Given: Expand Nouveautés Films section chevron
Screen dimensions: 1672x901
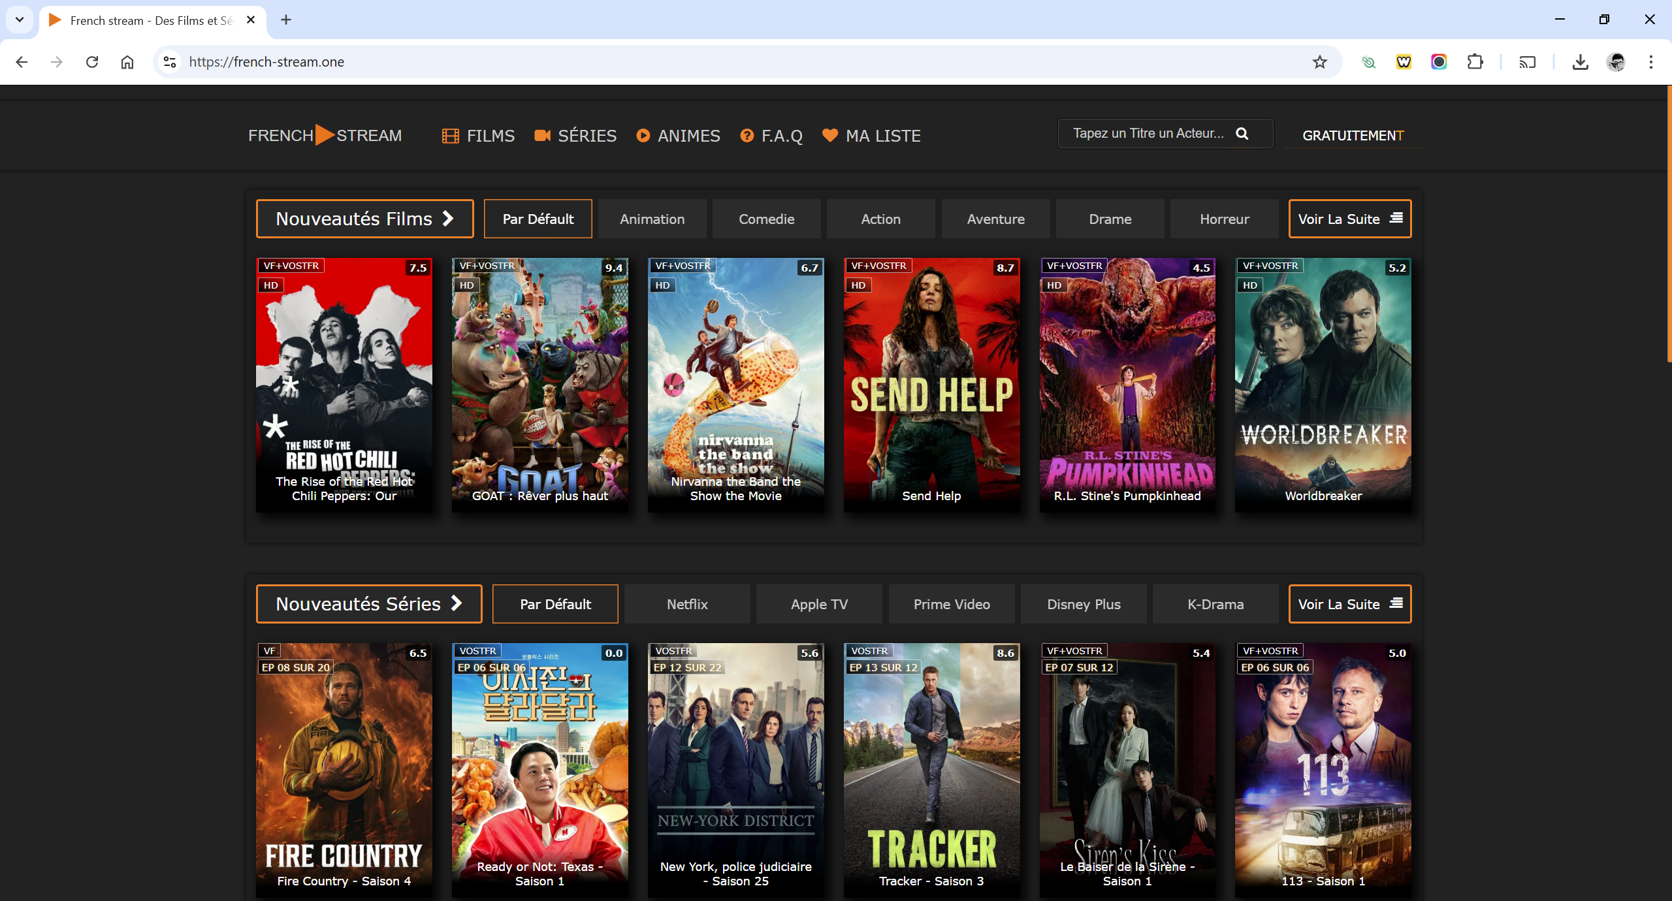Looking at the screenshot, I should click(x=448, y=219).
